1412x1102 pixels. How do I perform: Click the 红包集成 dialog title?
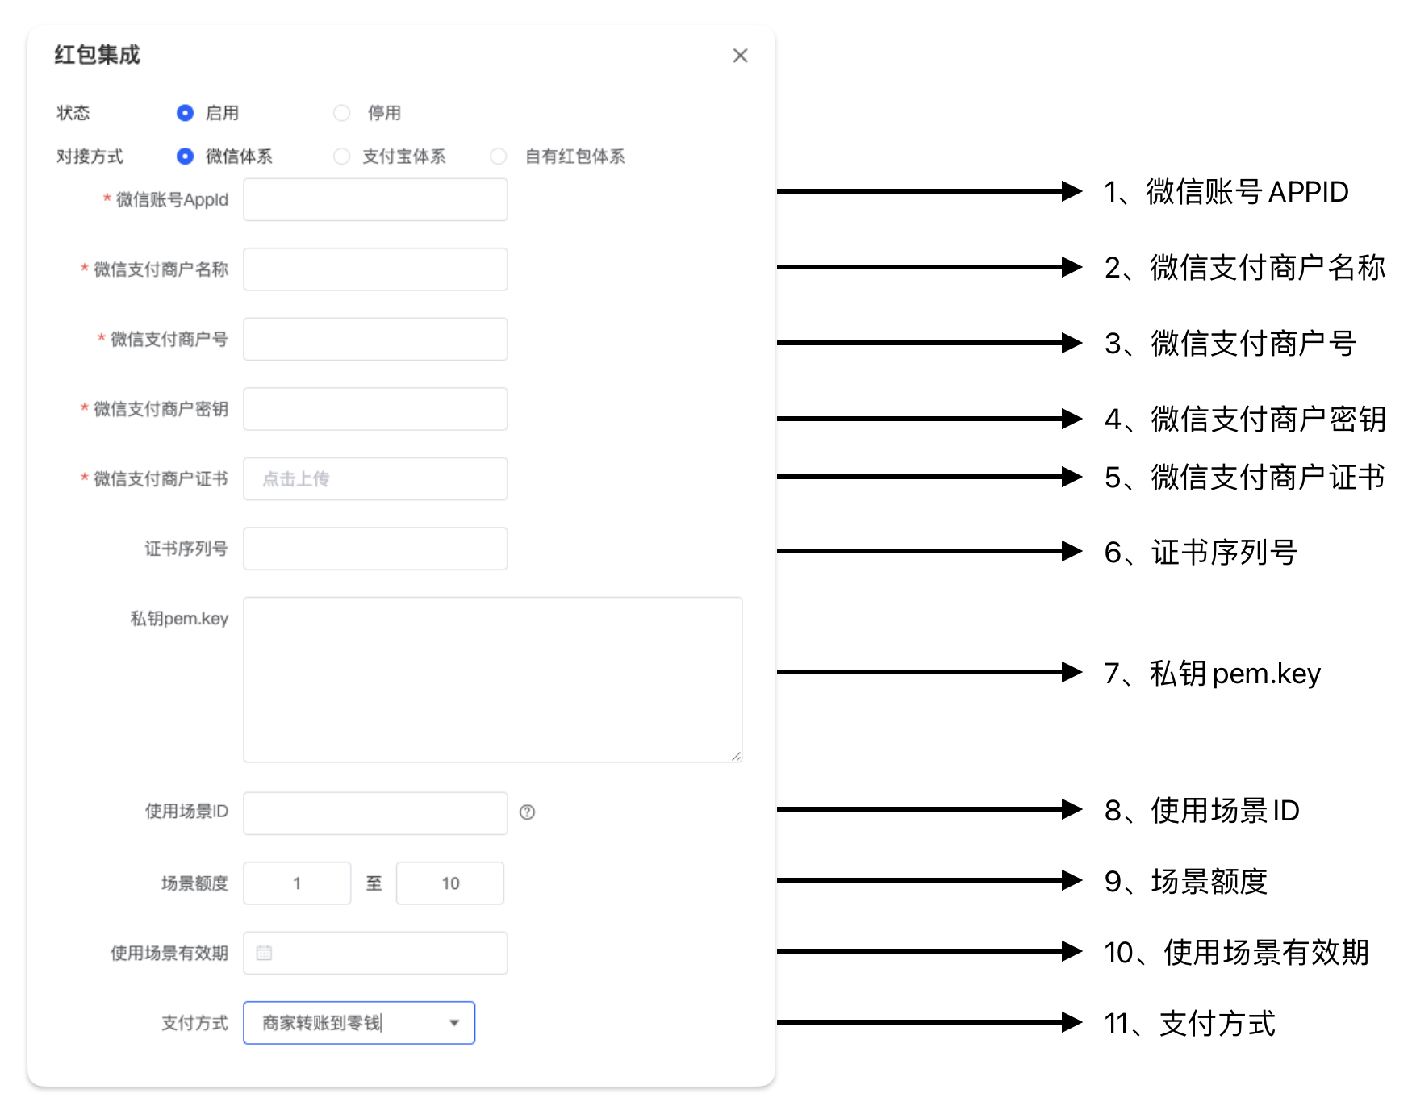pos(97,55)
